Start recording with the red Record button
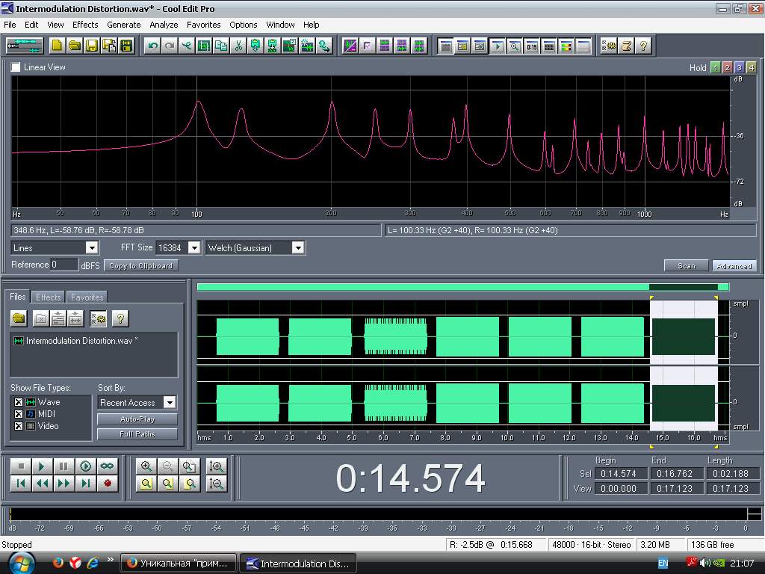Screen dimensions: 765x574 click(108, 484)
